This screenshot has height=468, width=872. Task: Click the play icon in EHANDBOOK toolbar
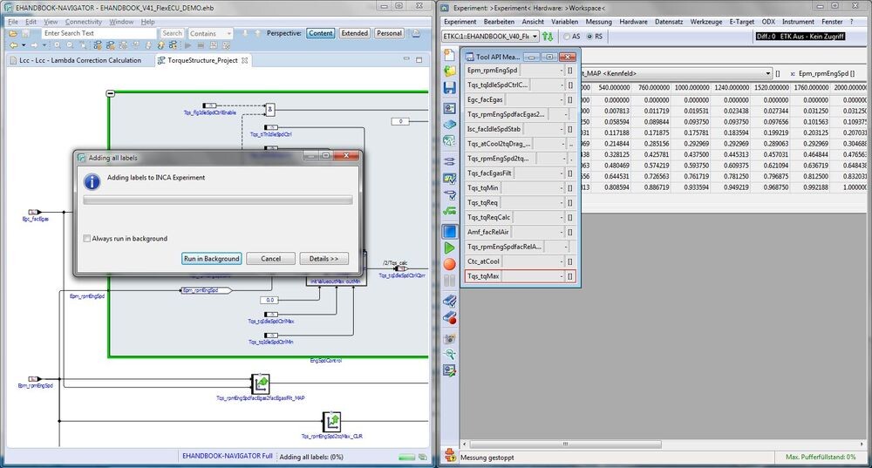pos(188,45)
